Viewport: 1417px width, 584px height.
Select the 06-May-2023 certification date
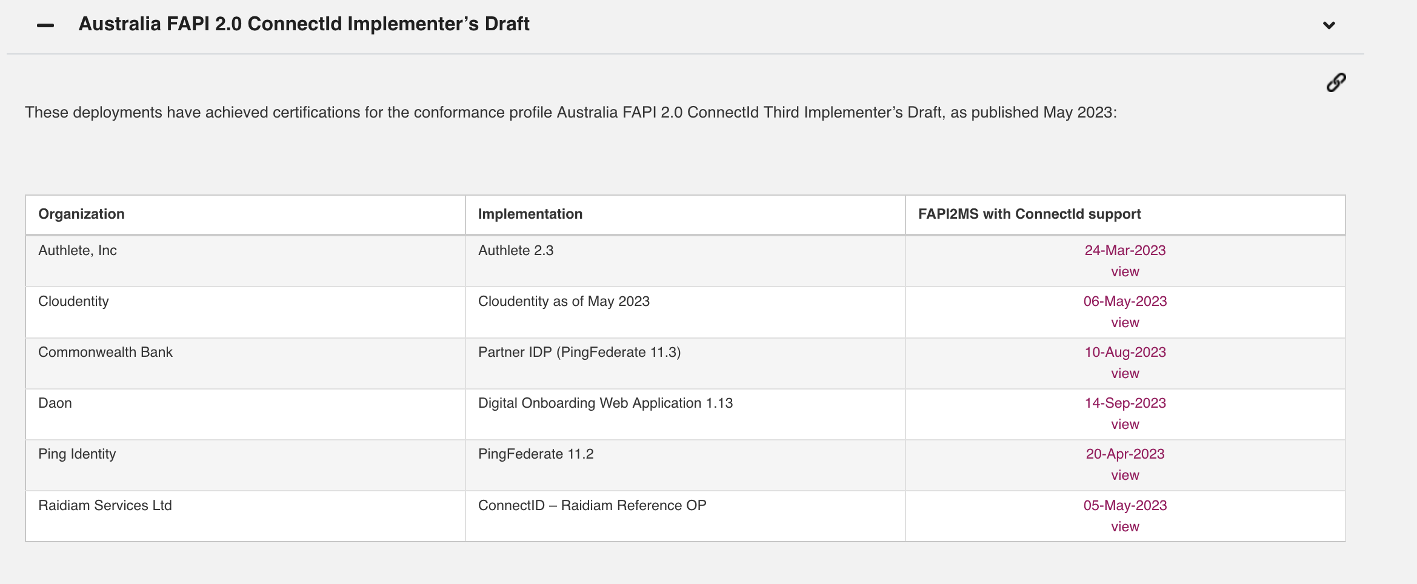(1125, 301)
